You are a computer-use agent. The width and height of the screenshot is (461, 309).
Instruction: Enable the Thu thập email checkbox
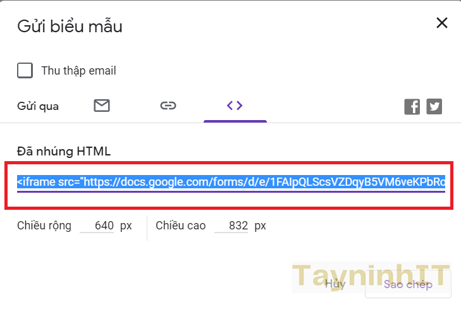[25, 70]
